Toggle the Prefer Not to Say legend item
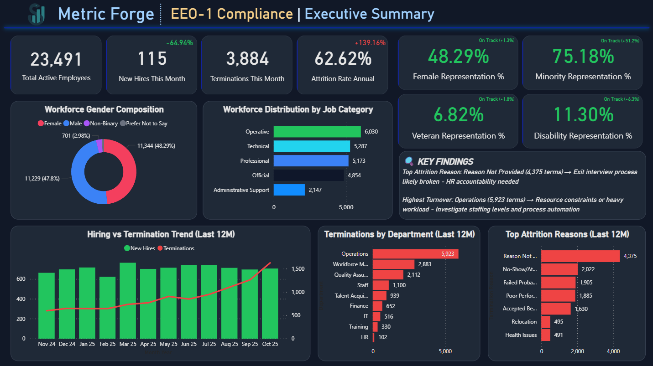 144,124
